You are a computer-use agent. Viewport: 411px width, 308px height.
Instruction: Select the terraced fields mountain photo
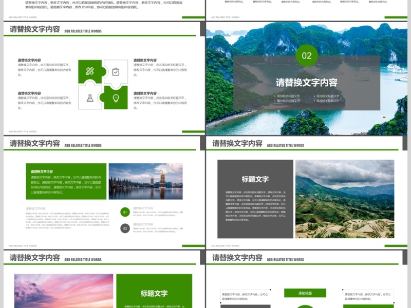click(x=344, y=199)
